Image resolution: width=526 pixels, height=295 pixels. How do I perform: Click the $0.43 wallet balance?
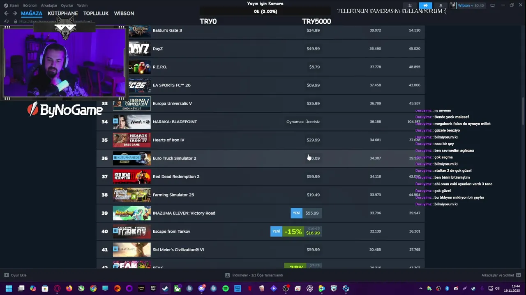click(479, 6)
